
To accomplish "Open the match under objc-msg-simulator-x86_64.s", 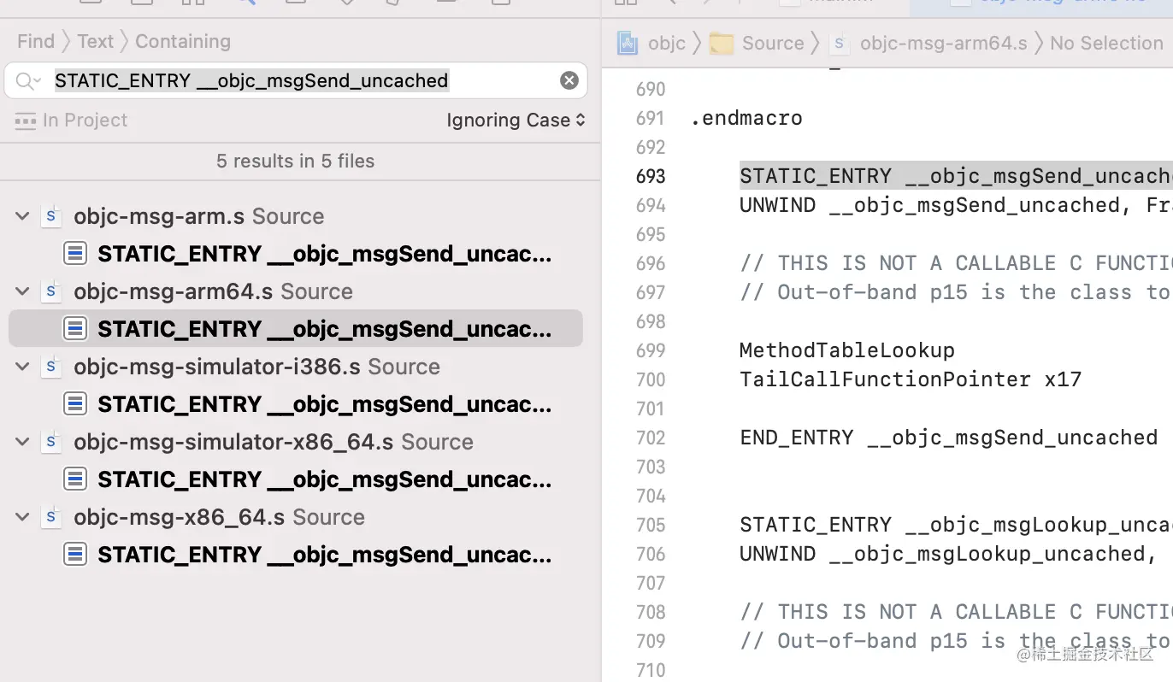I will click(296, 479).
